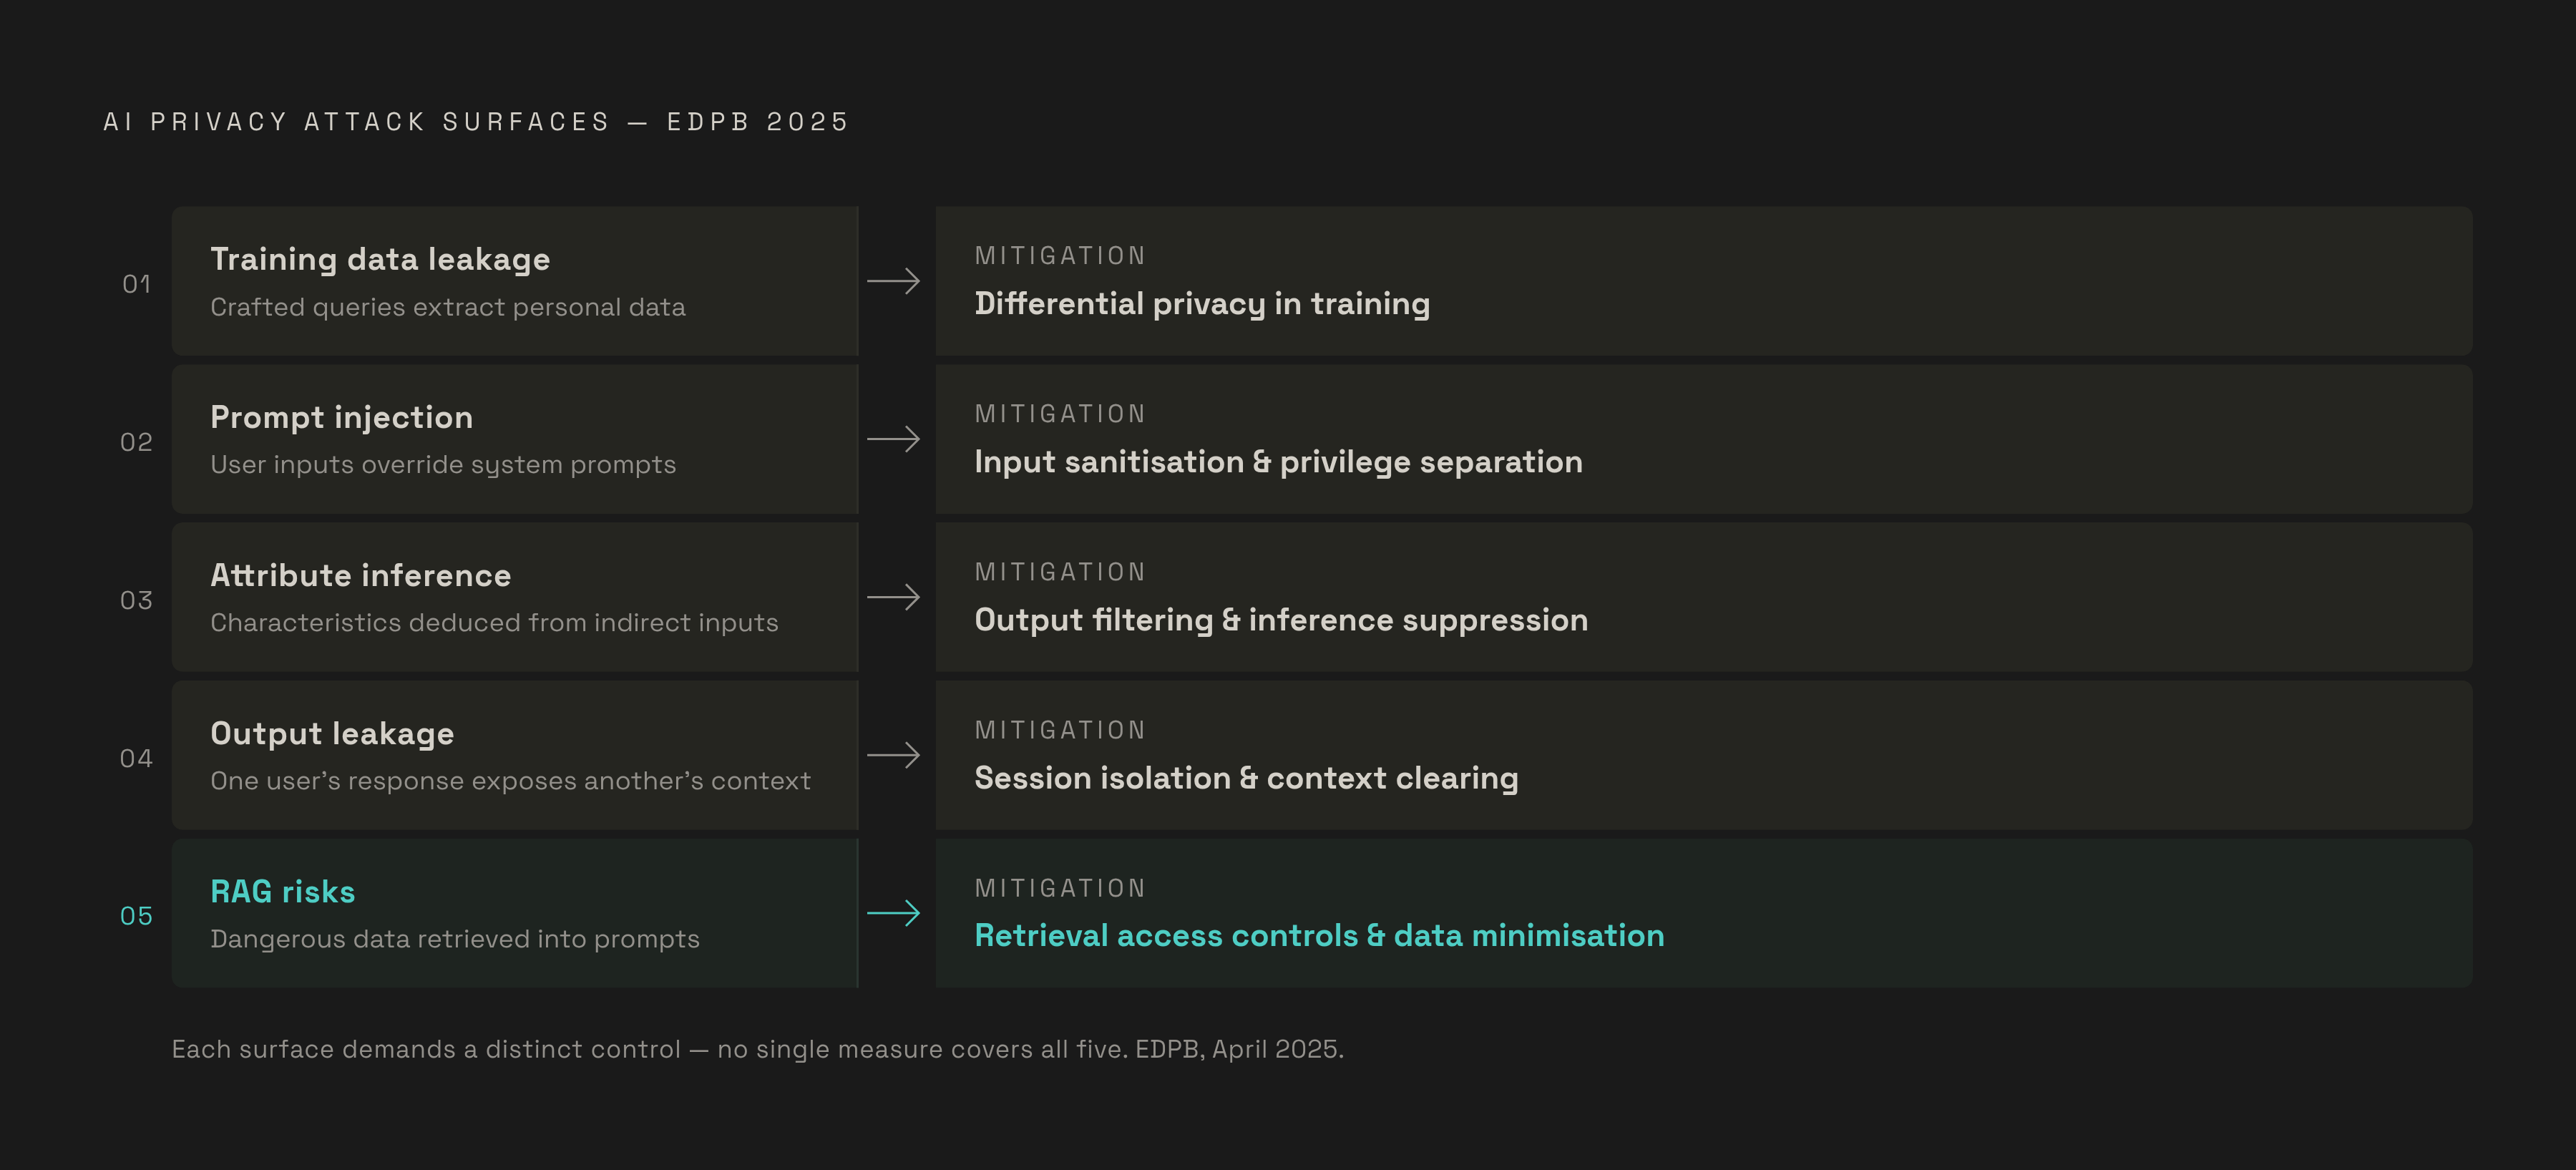Viewport: 2576px width, 1170px height.
Task: Click row number 01
Action: tap(137, 284)
